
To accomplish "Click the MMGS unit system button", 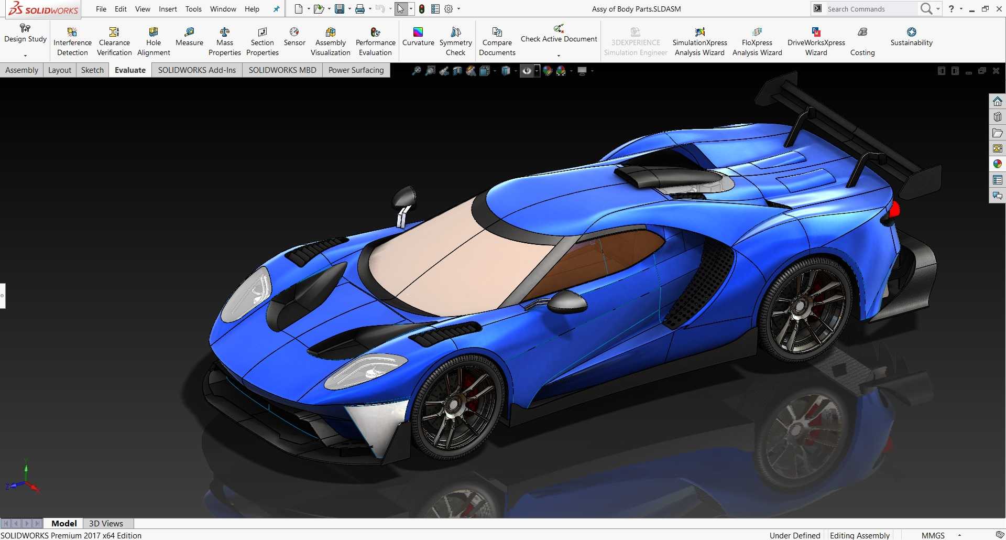I will tap(933, 535).
